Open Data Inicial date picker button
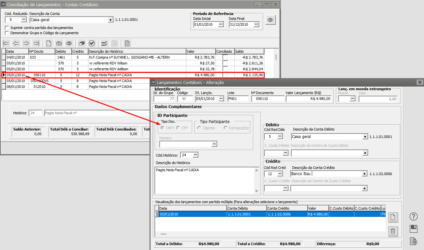 (x=221, y=24)
